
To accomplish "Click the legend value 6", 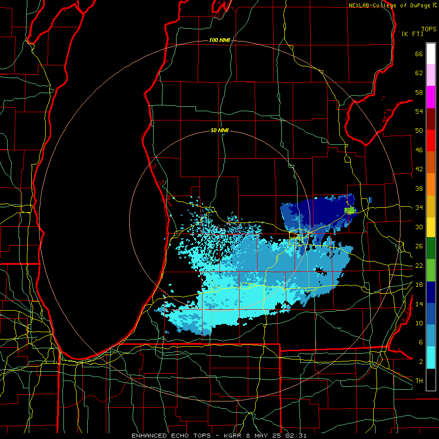I will click(420, 342).
